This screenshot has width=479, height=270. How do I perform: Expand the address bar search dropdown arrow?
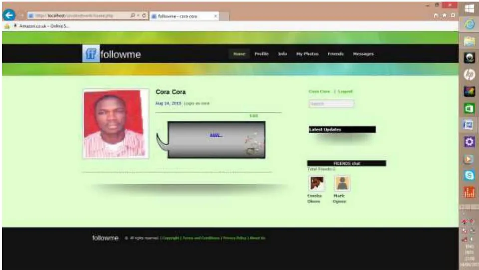(138, 15)
